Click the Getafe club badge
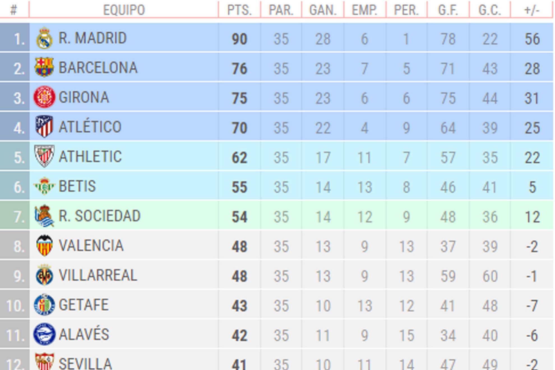This screenshot has height=370, width=555. (x=44, y=305)
